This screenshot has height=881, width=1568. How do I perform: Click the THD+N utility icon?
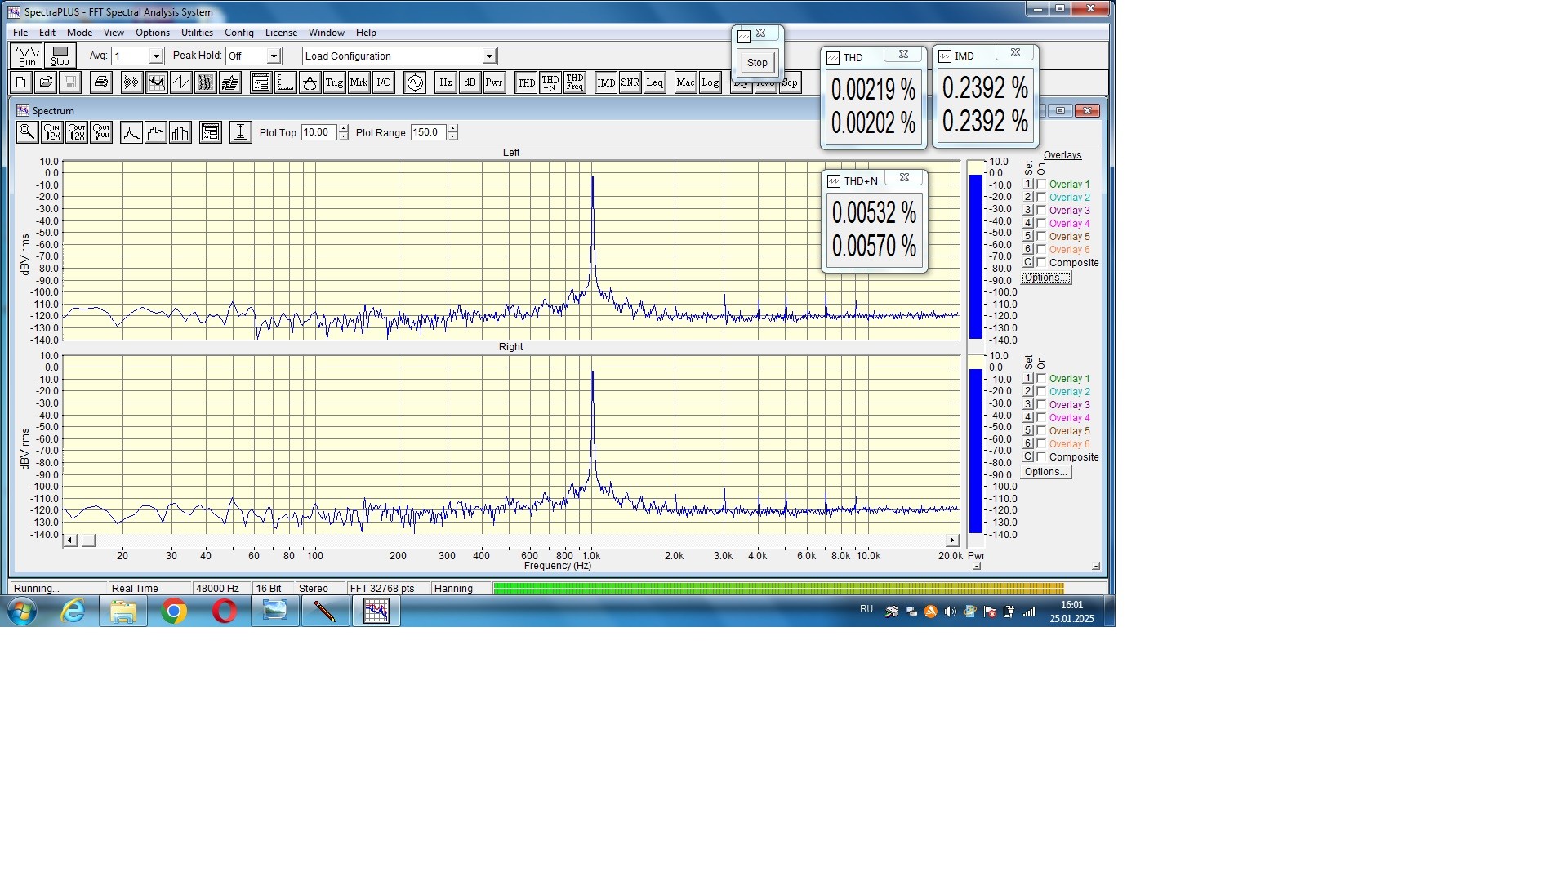coord(550,82)
